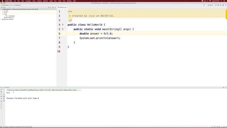Image resolution: width=227 pixels, height=128 pixels.
Task: Open the Build menu
Action: [x=51, y=1]
